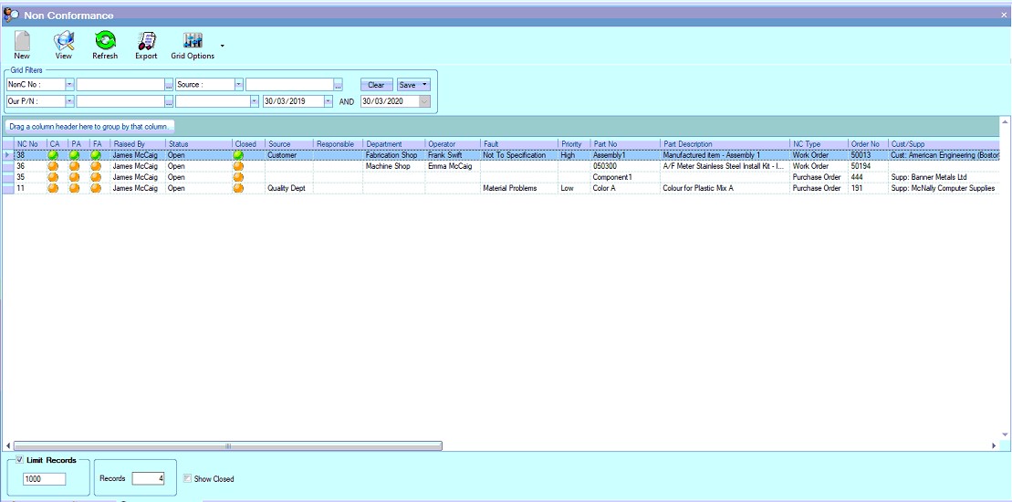1012x502 pixels.
Task: Click the orange PA status icon for NC 36
Action: coord(75,166)
